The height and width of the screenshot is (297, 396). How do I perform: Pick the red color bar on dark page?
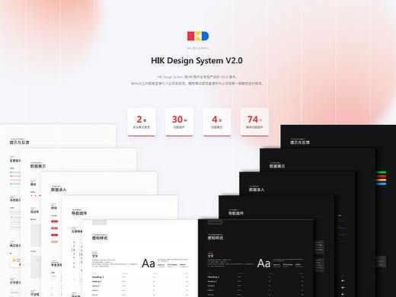[381, 176]
